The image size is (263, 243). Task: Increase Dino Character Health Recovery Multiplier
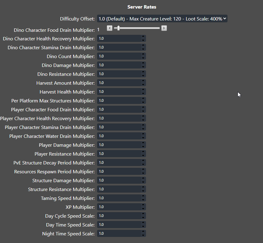[143, 37]
